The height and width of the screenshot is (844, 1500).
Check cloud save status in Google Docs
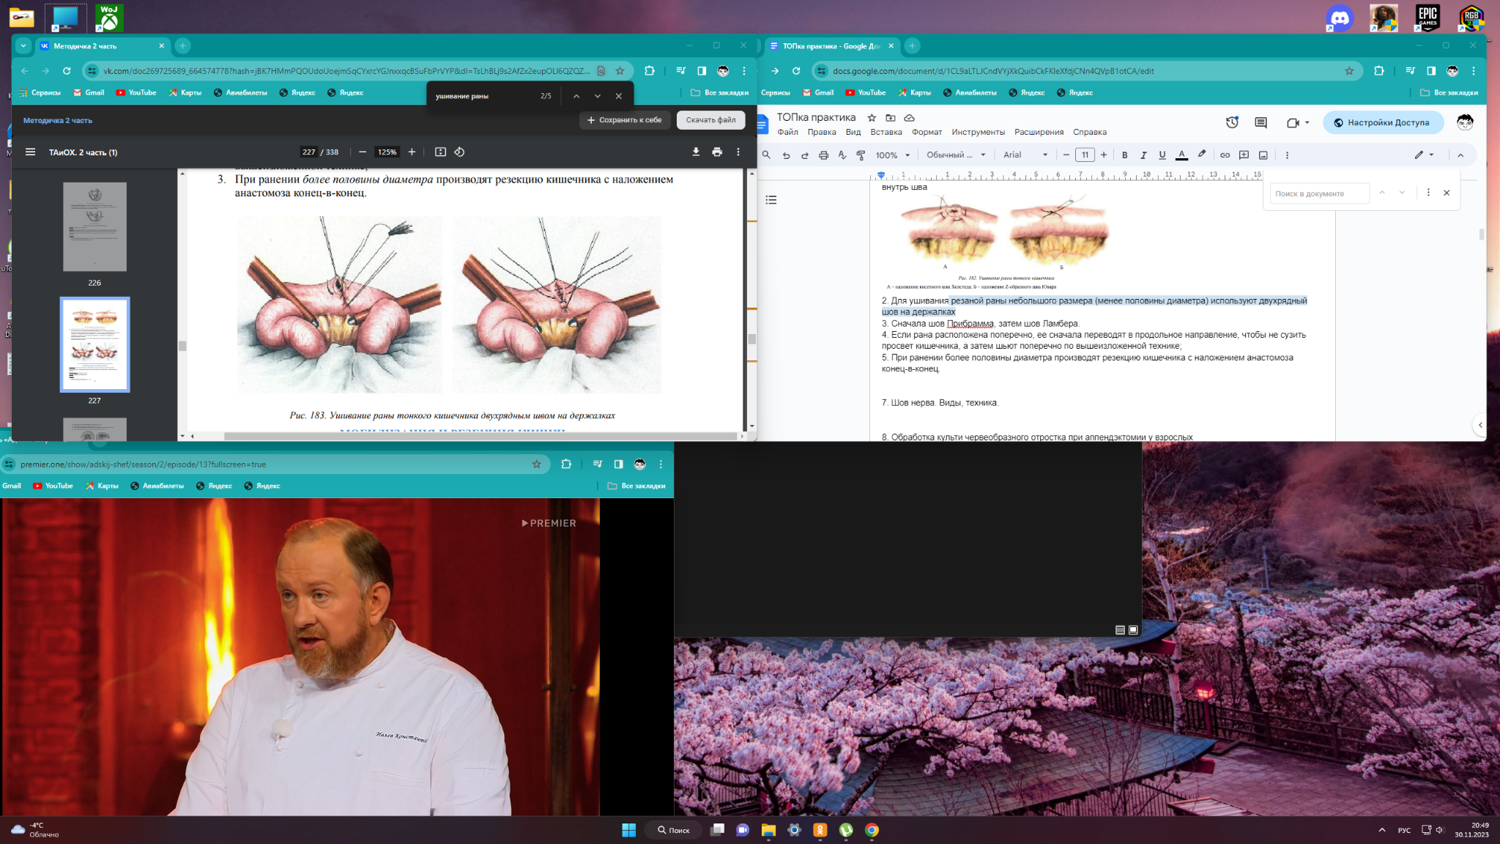click(910, 117)
